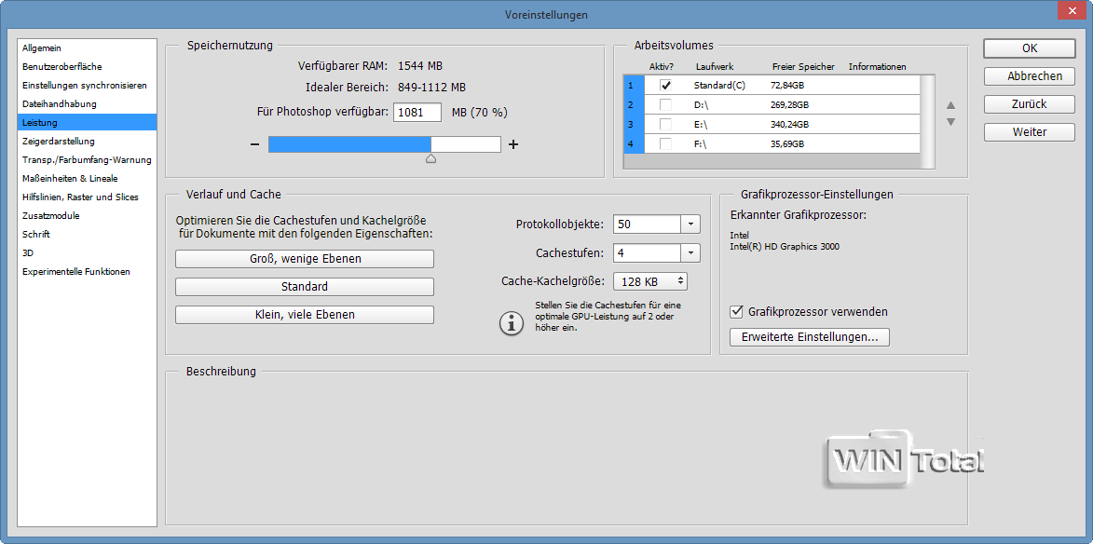Open the Cache-Kachelgröße selector

click(681, 280)
